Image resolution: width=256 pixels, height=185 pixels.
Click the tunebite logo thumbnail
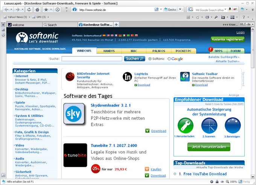pos(75,155)
